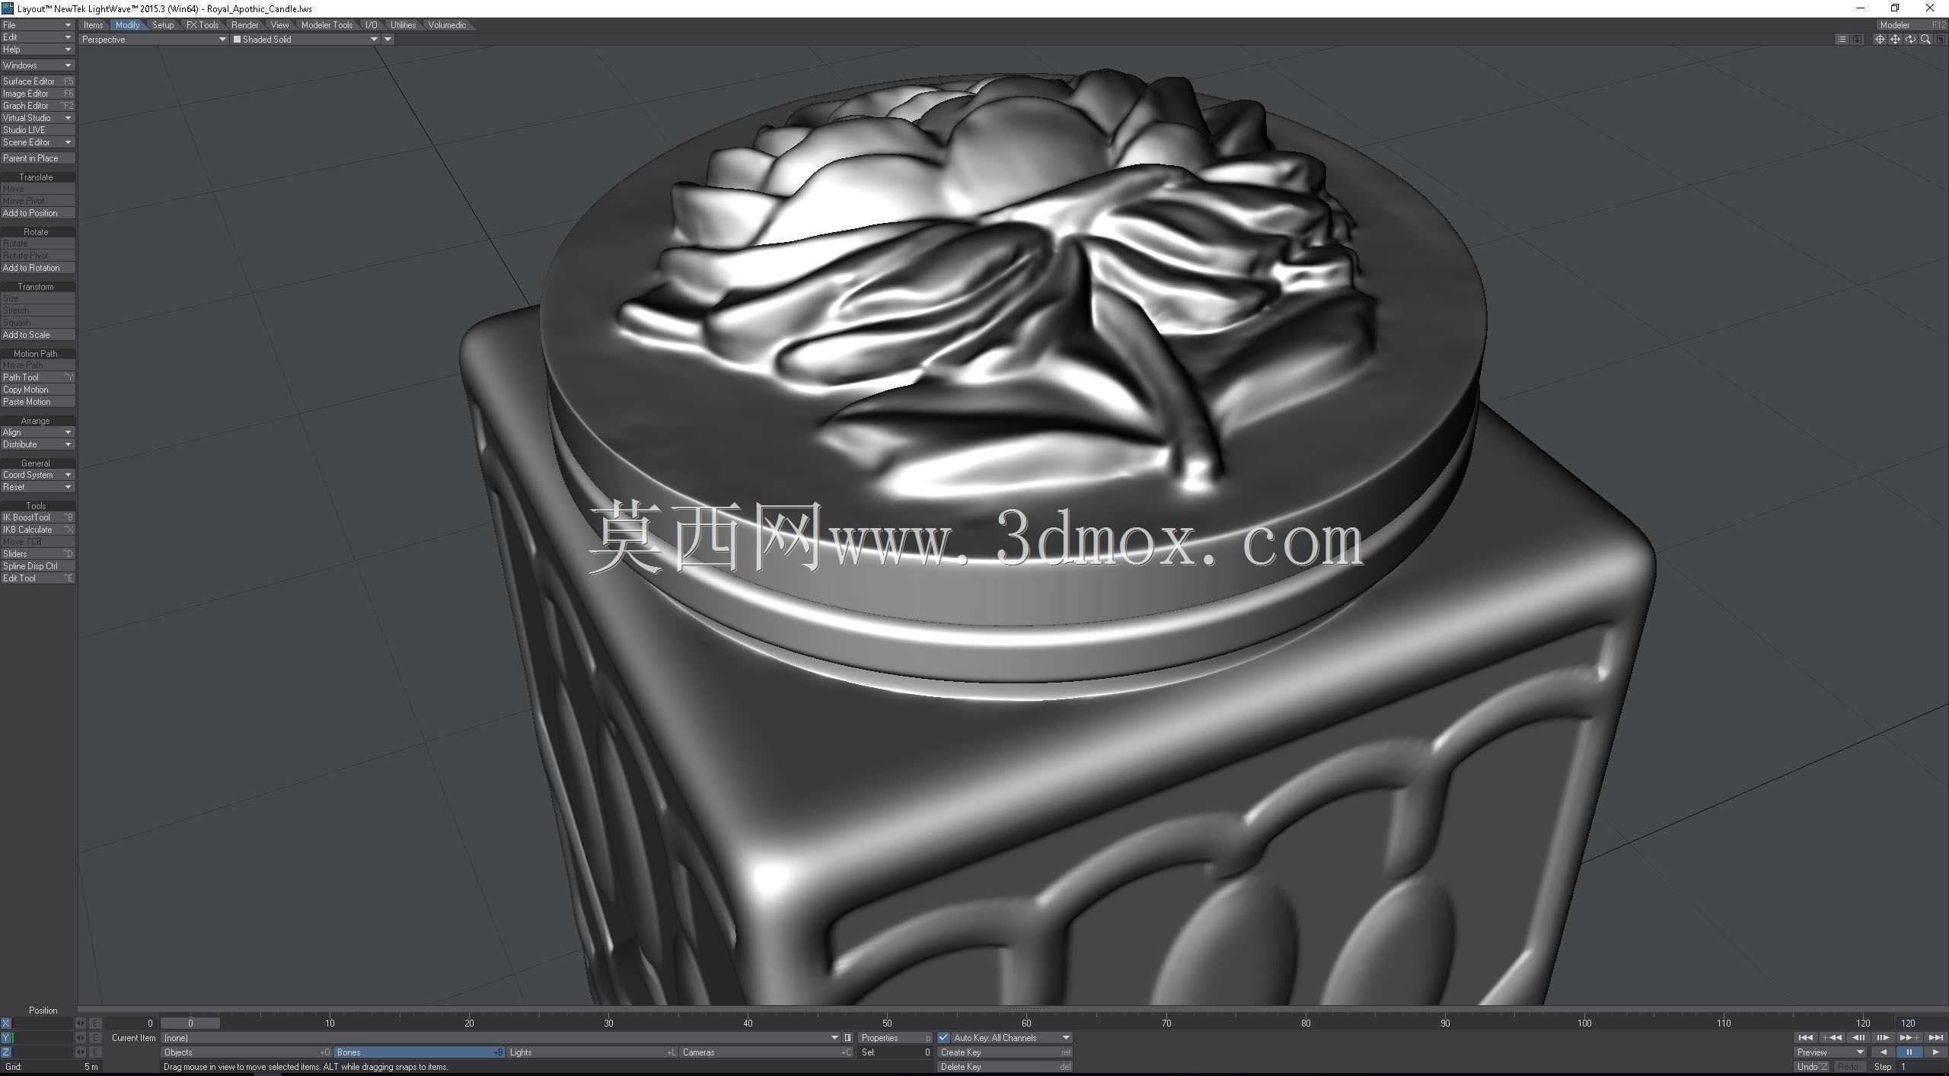The image size is (1949, 1076).
Task: Click the Create Key button
Action: click(x=1006, y=1052)
